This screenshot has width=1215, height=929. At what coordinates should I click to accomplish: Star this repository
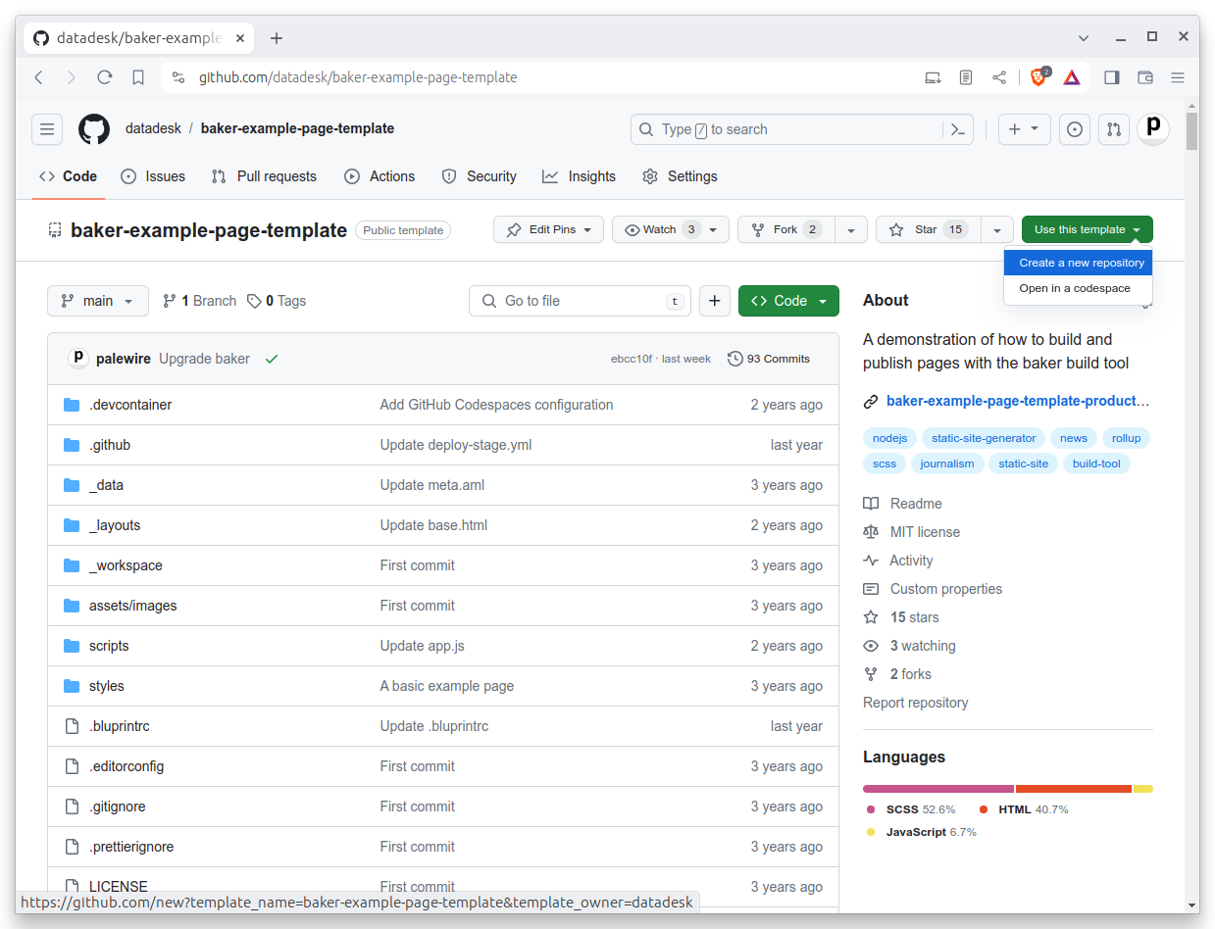[x=929, y=229]
